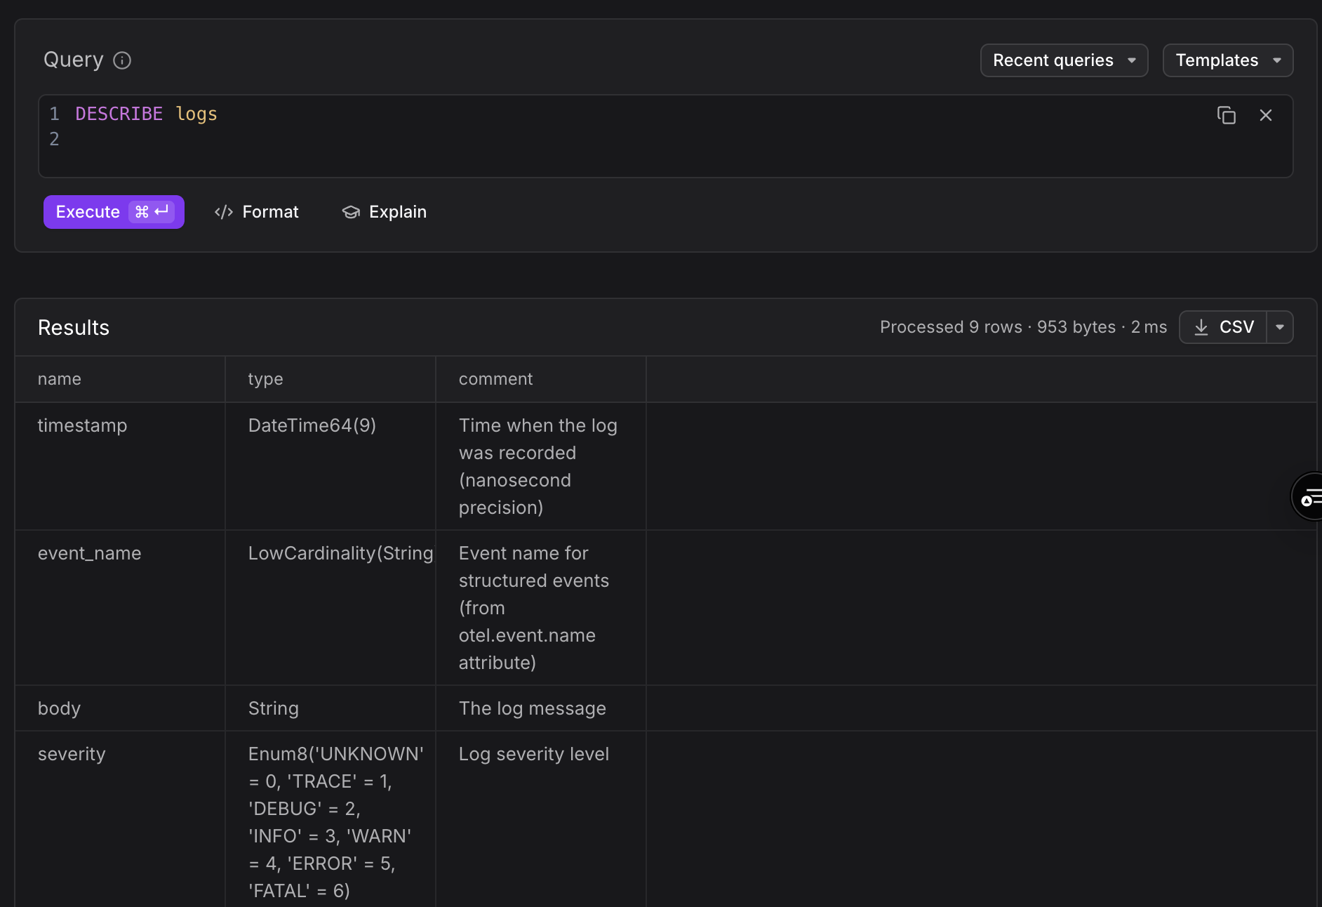1322x907 pixels.
Task: Click the Query info icon
Action: tap(123, 60)
